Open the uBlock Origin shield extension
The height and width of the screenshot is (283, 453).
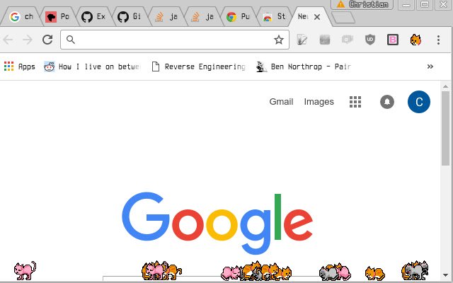pyautogui.click(x=370, y=40)
